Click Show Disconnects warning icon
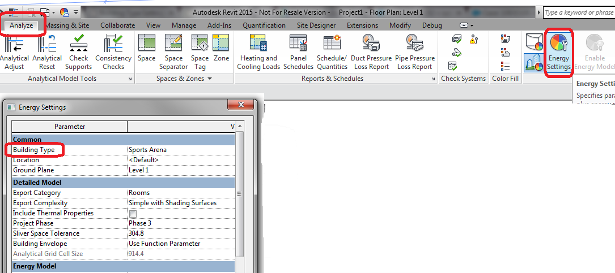 [x=474, y=39]
